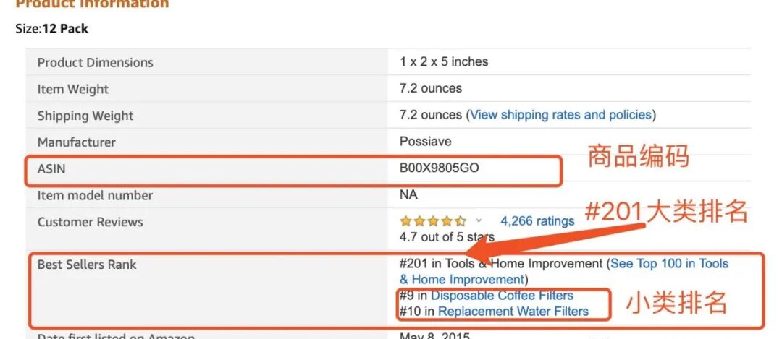Open Disposable Coffee Filters category link
Viewport: 782px width, 339px height.
(x=502, y=295)
